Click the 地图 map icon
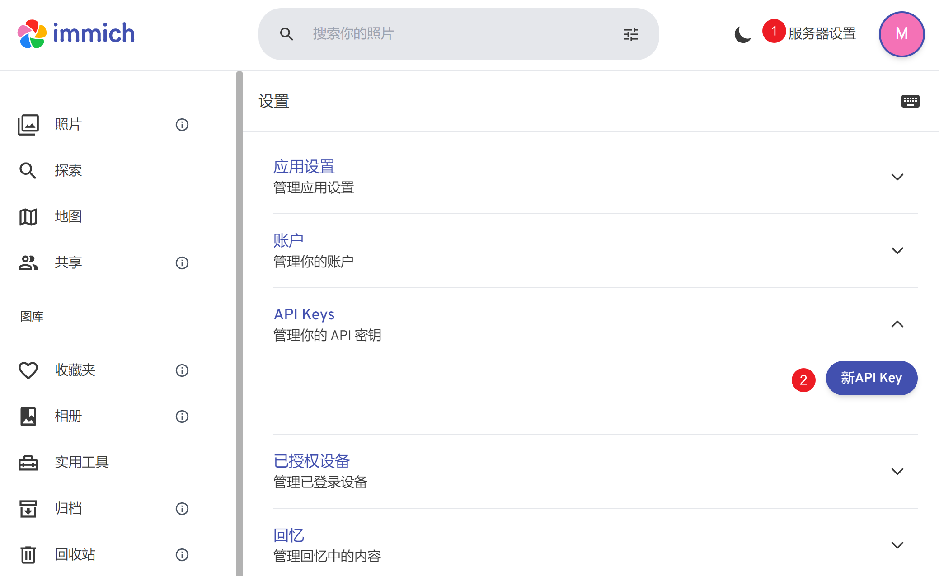939x576 pixels. (x=28, y=217)
